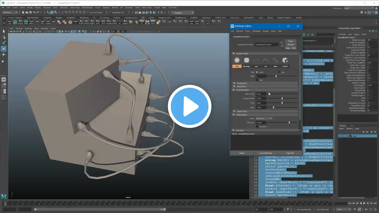379x213 pixels.
Task: Toggle the Cap checkbox
Action: pos(257,80)
